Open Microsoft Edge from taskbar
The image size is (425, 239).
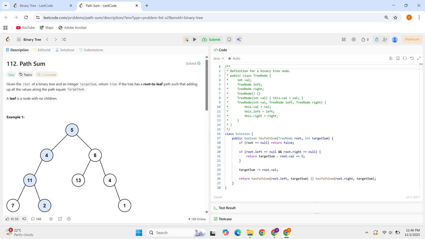(238, 233)
